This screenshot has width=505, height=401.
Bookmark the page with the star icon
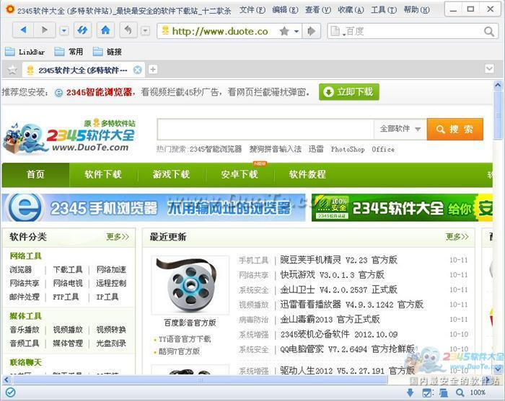coord(284,31)
